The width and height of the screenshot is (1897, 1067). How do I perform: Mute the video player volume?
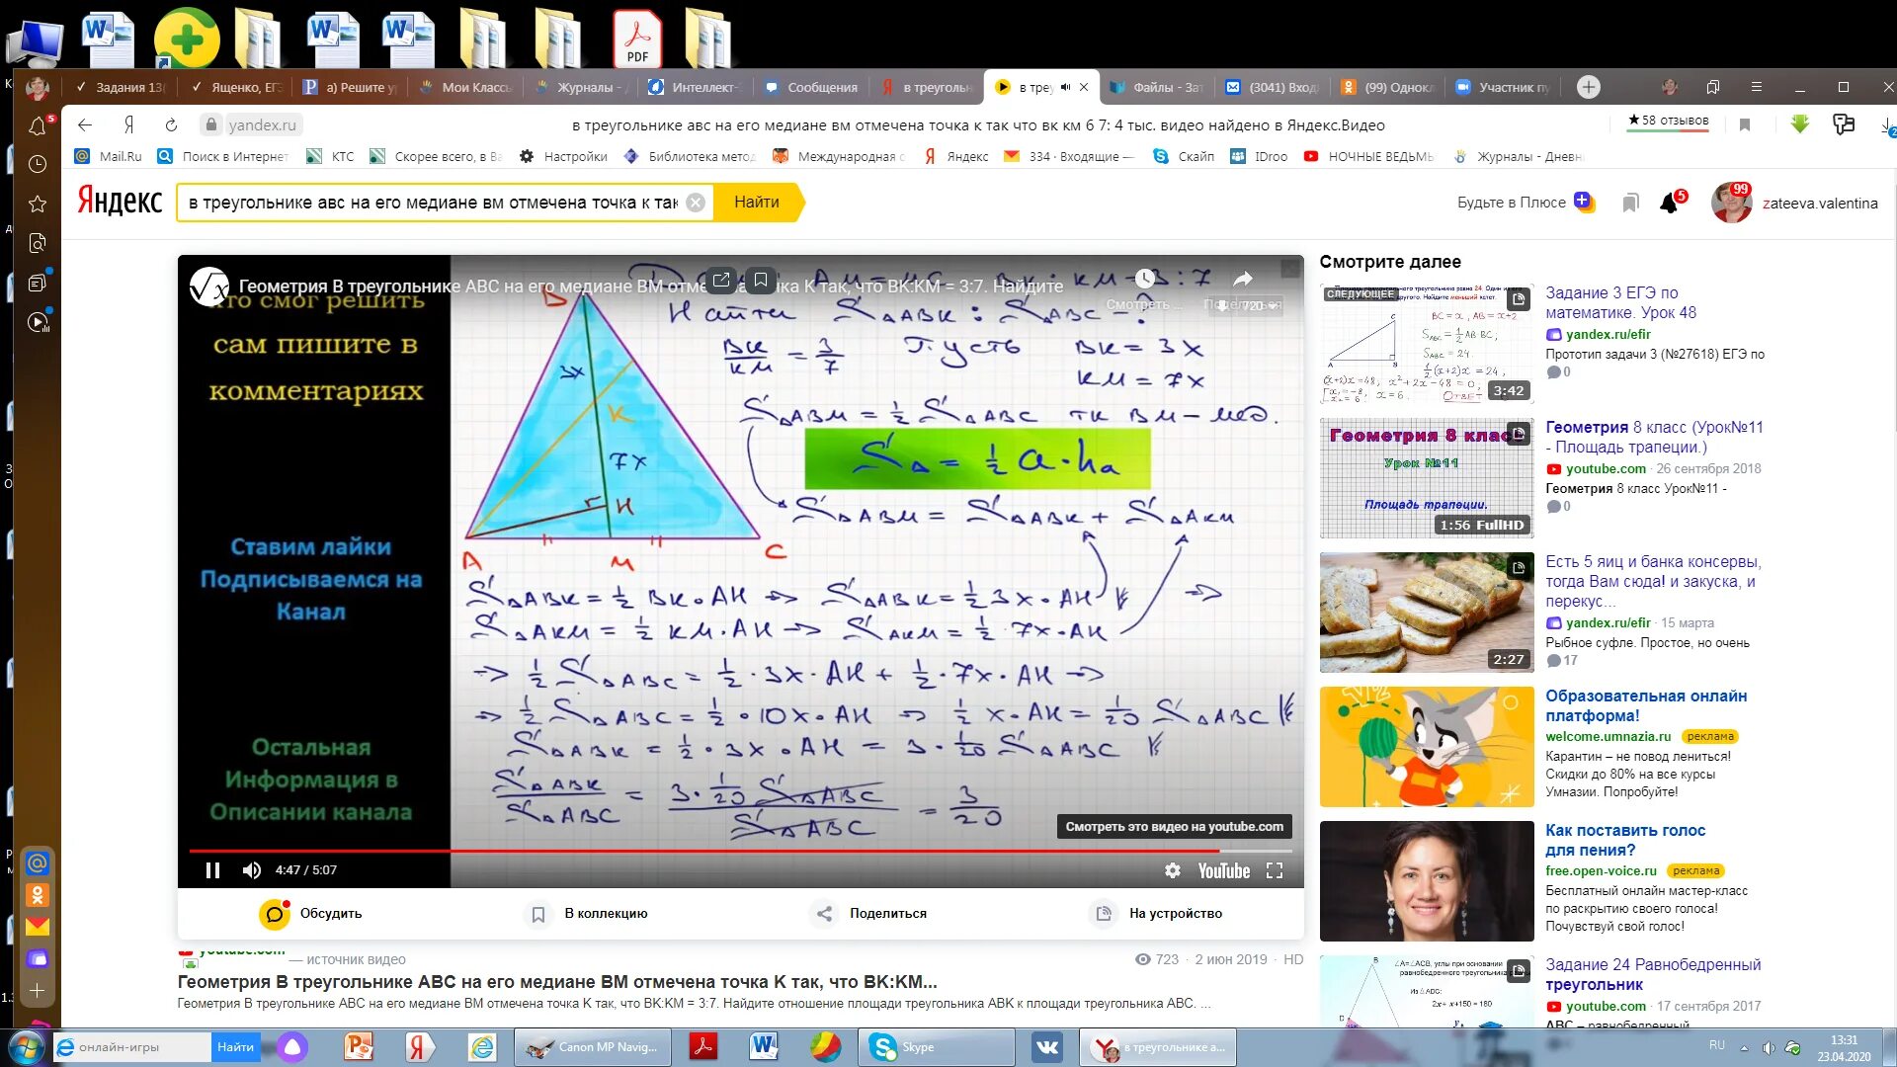pyautogui.click(x=251, y=870)
